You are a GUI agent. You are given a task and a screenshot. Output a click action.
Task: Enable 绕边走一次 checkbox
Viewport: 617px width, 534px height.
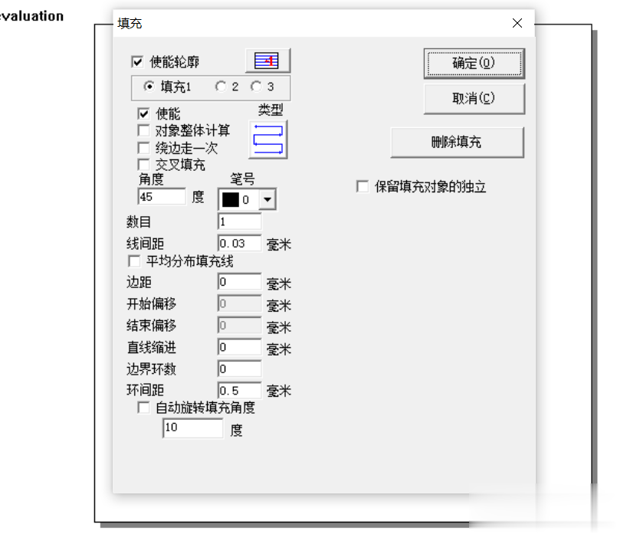coord(143,148)
